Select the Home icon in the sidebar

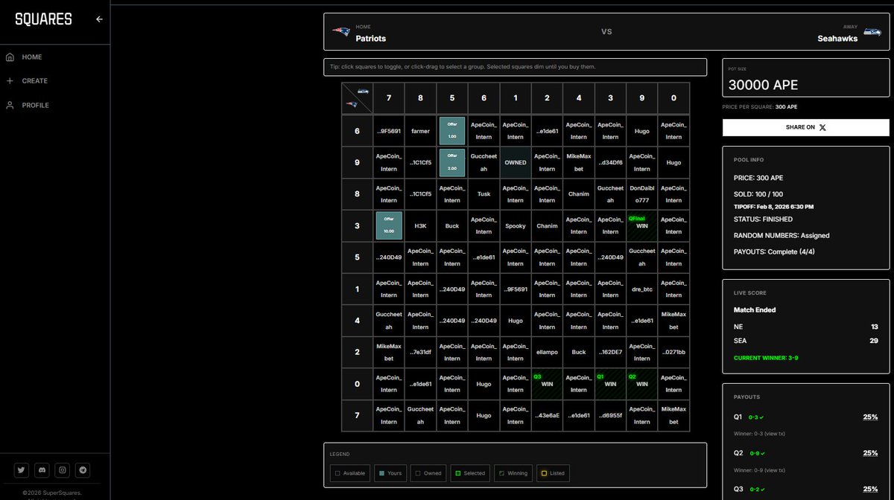pos(10,56)
